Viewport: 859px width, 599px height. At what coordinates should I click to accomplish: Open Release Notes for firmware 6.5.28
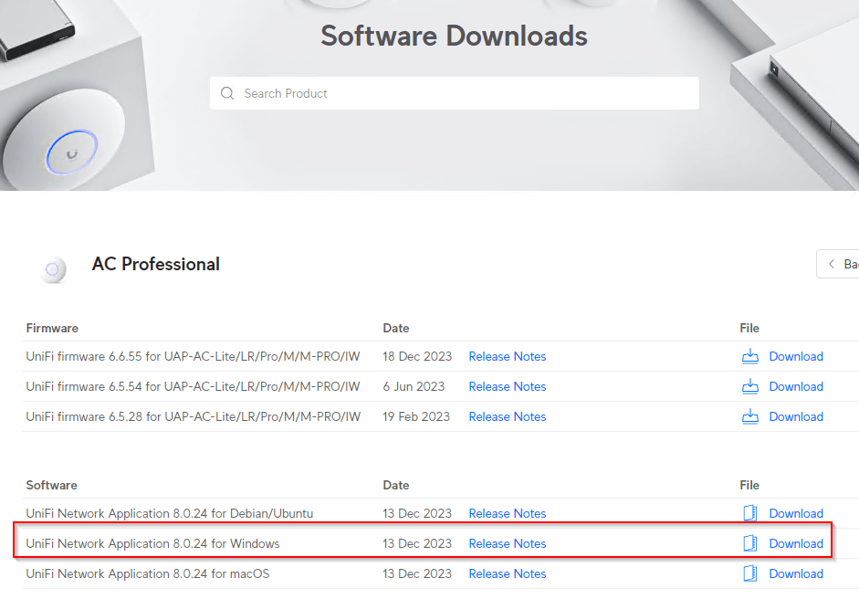tap(507, 416)
